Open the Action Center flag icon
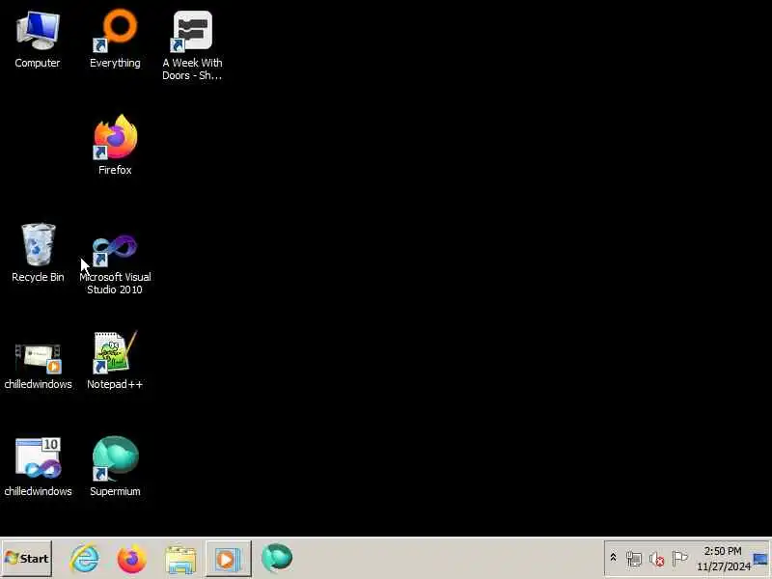 (679, 559)
